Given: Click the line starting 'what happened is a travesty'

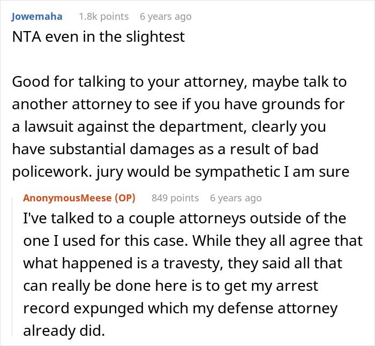Looking at the screenshot, I should point(183,264).
